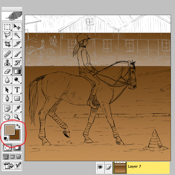
Task: Open the tan foreground color swatch
Action: point(9,130)
